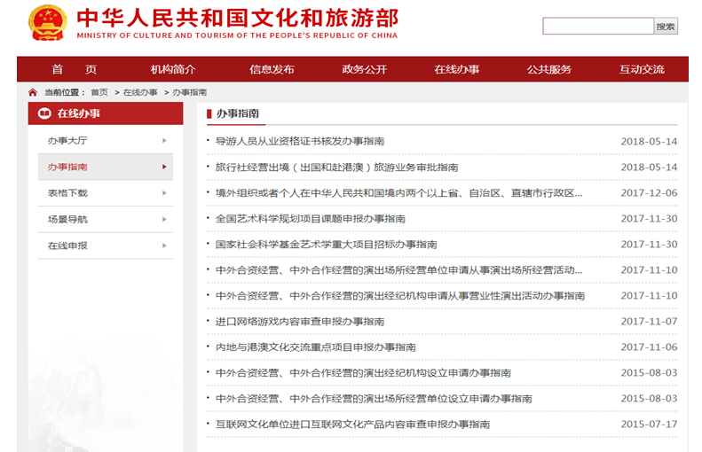Click 在线办事 breadcrumb link

point(140,92)
